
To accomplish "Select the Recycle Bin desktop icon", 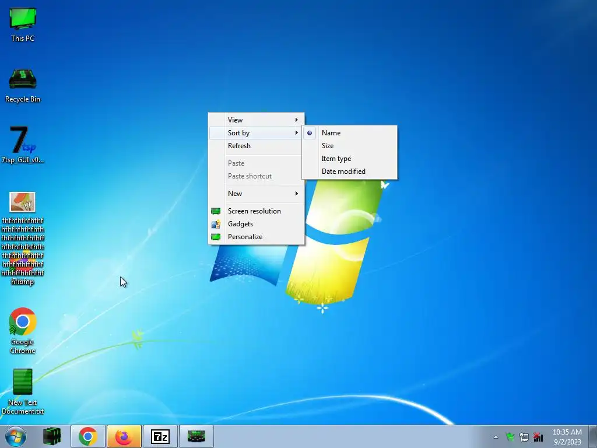I will (x=23, y=86).
